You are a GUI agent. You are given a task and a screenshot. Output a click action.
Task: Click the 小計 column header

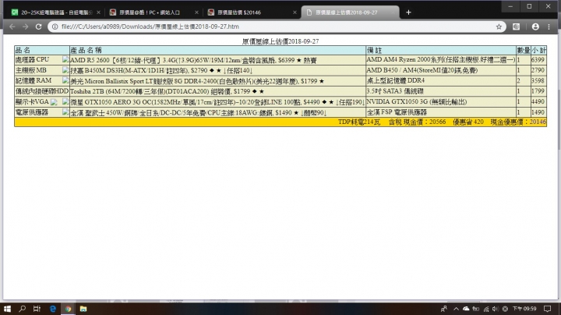539,51
